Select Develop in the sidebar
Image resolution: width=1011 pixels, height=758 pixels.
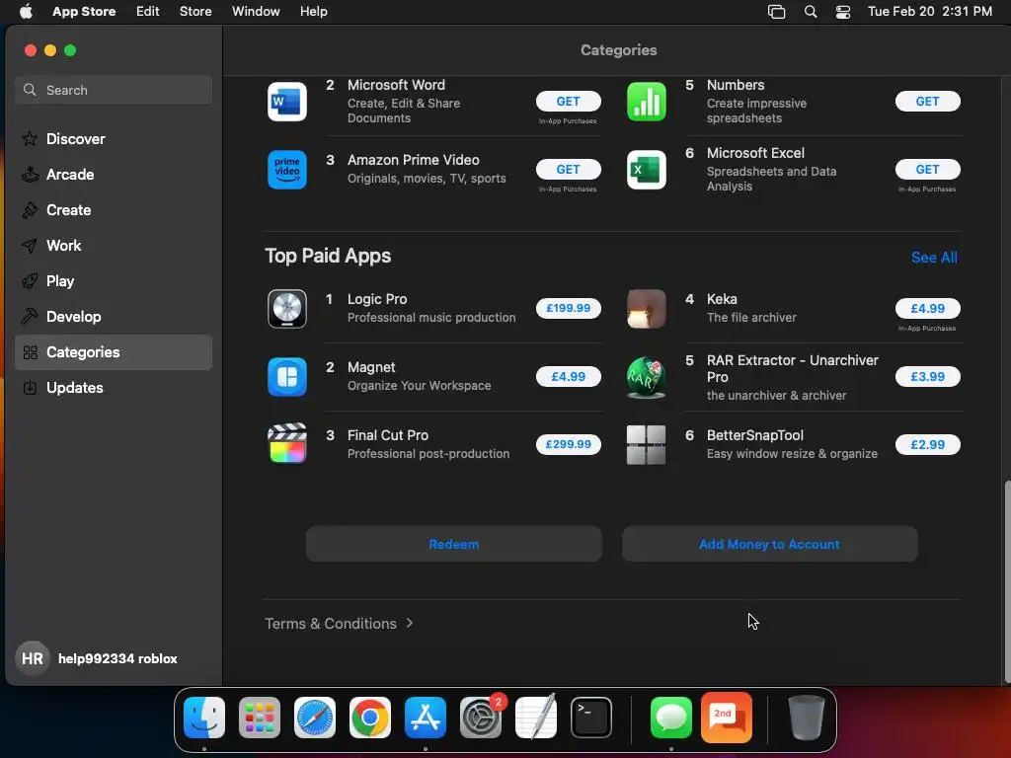tap(114, 317)
